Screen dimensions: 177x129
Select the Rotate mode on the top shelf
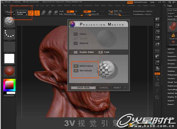[x=55, y=13]
